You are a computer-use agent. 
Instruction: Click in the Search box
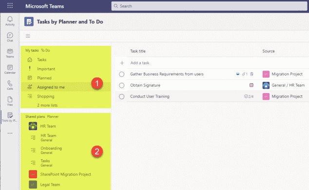click(x=209, y=6)
